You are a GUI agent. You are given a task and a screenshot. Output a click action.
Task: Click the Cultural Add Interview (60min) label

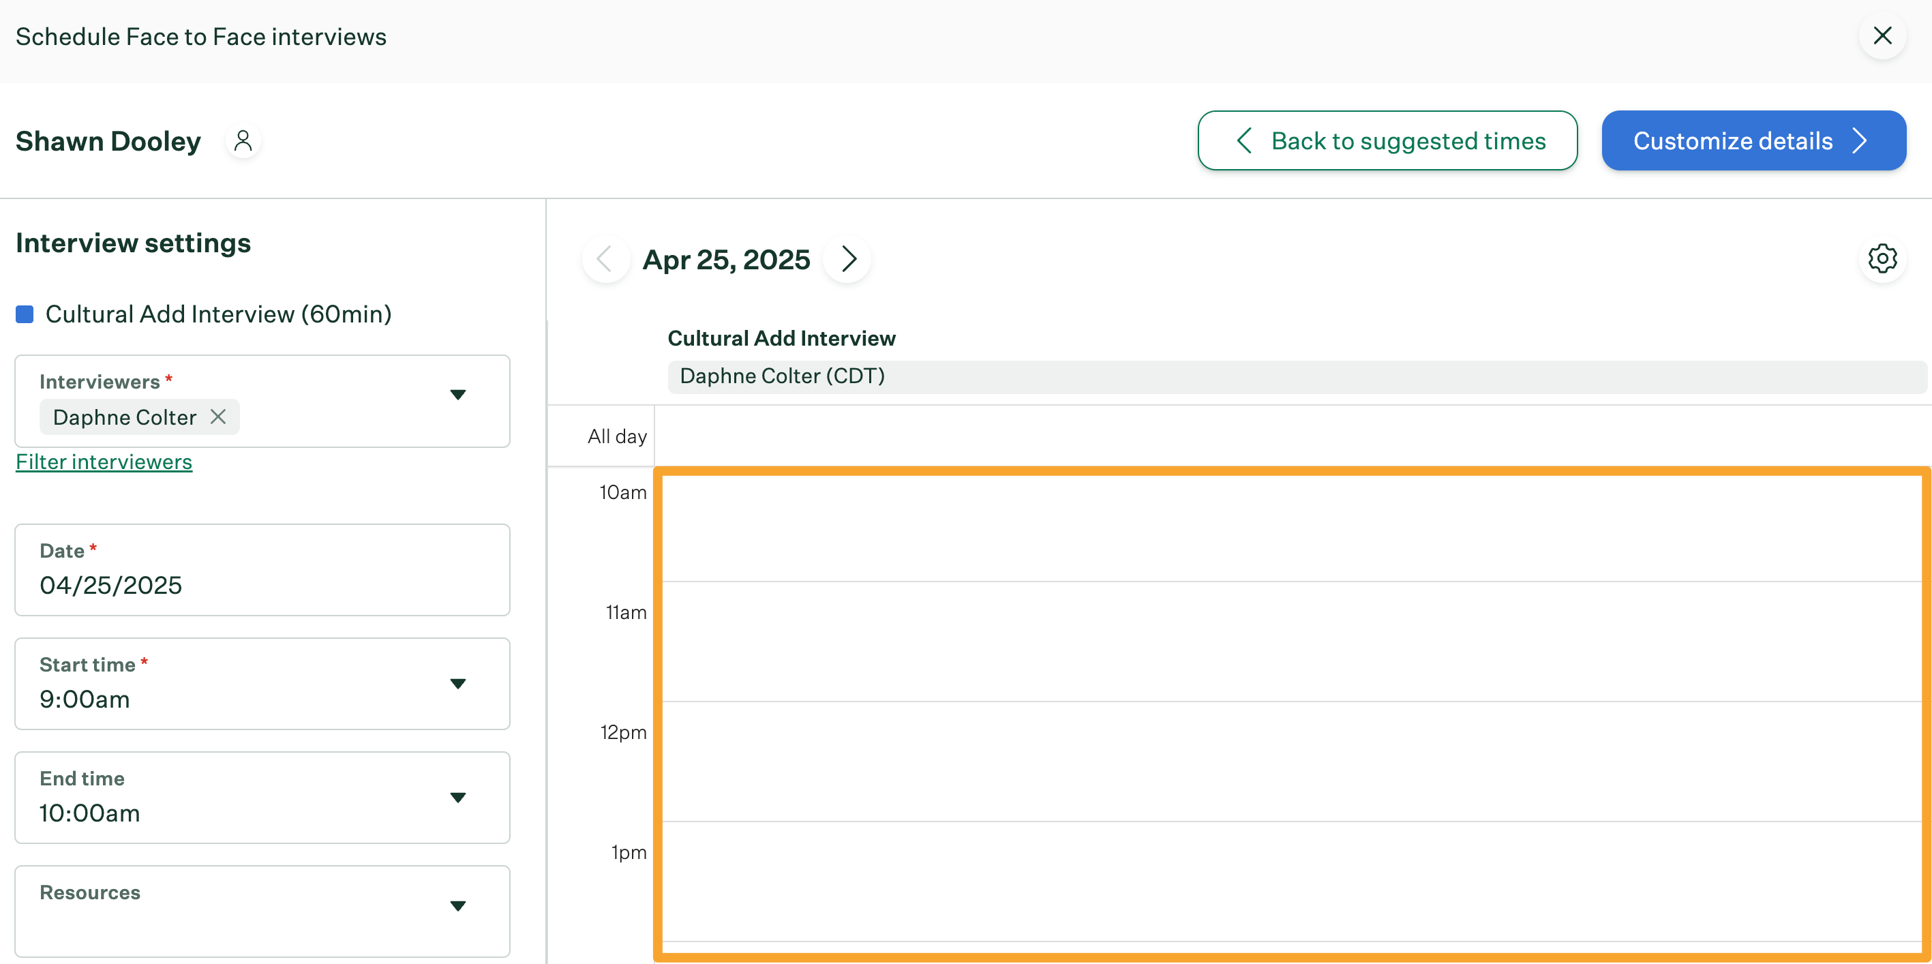point(218,314)
